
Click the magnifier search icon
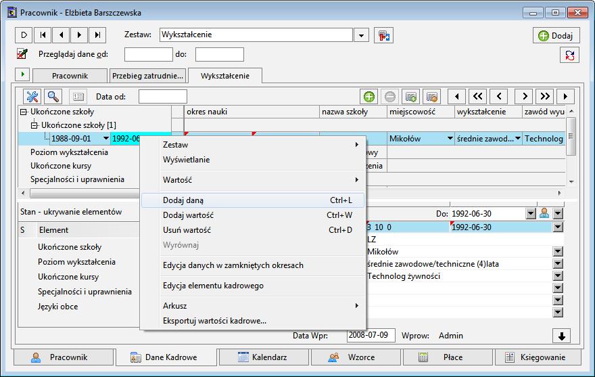pyautogui.click(x=53, y=97)
